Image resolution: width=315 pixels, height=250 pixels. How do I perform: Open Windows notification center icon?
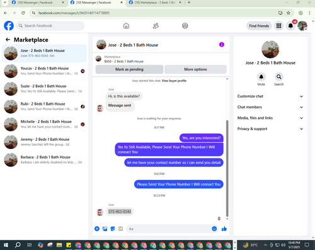pyautogui.click(x=307, y=245)
